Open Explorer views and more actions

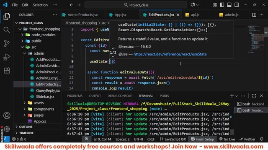[55, 15]
